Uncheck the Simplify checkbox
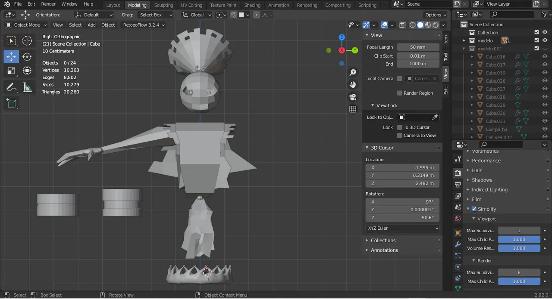This screenshot has width=552, height=299. click(474, 209)
